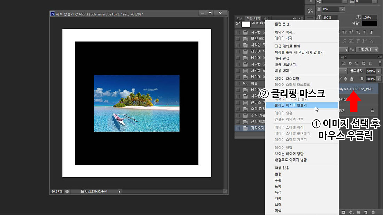This screenshot has height=215, width=383.
Task: Open history panel flyout menu
Action: [301, 18]
